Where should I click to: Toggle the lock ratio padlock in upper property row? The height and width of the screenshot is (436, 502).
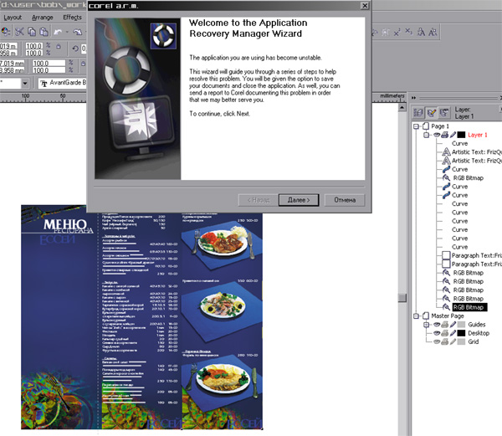59,47
